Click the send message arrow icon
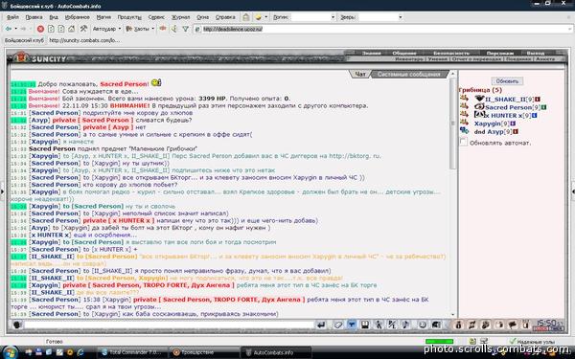This screenshot has height=359, width=575. click(321, 325)
